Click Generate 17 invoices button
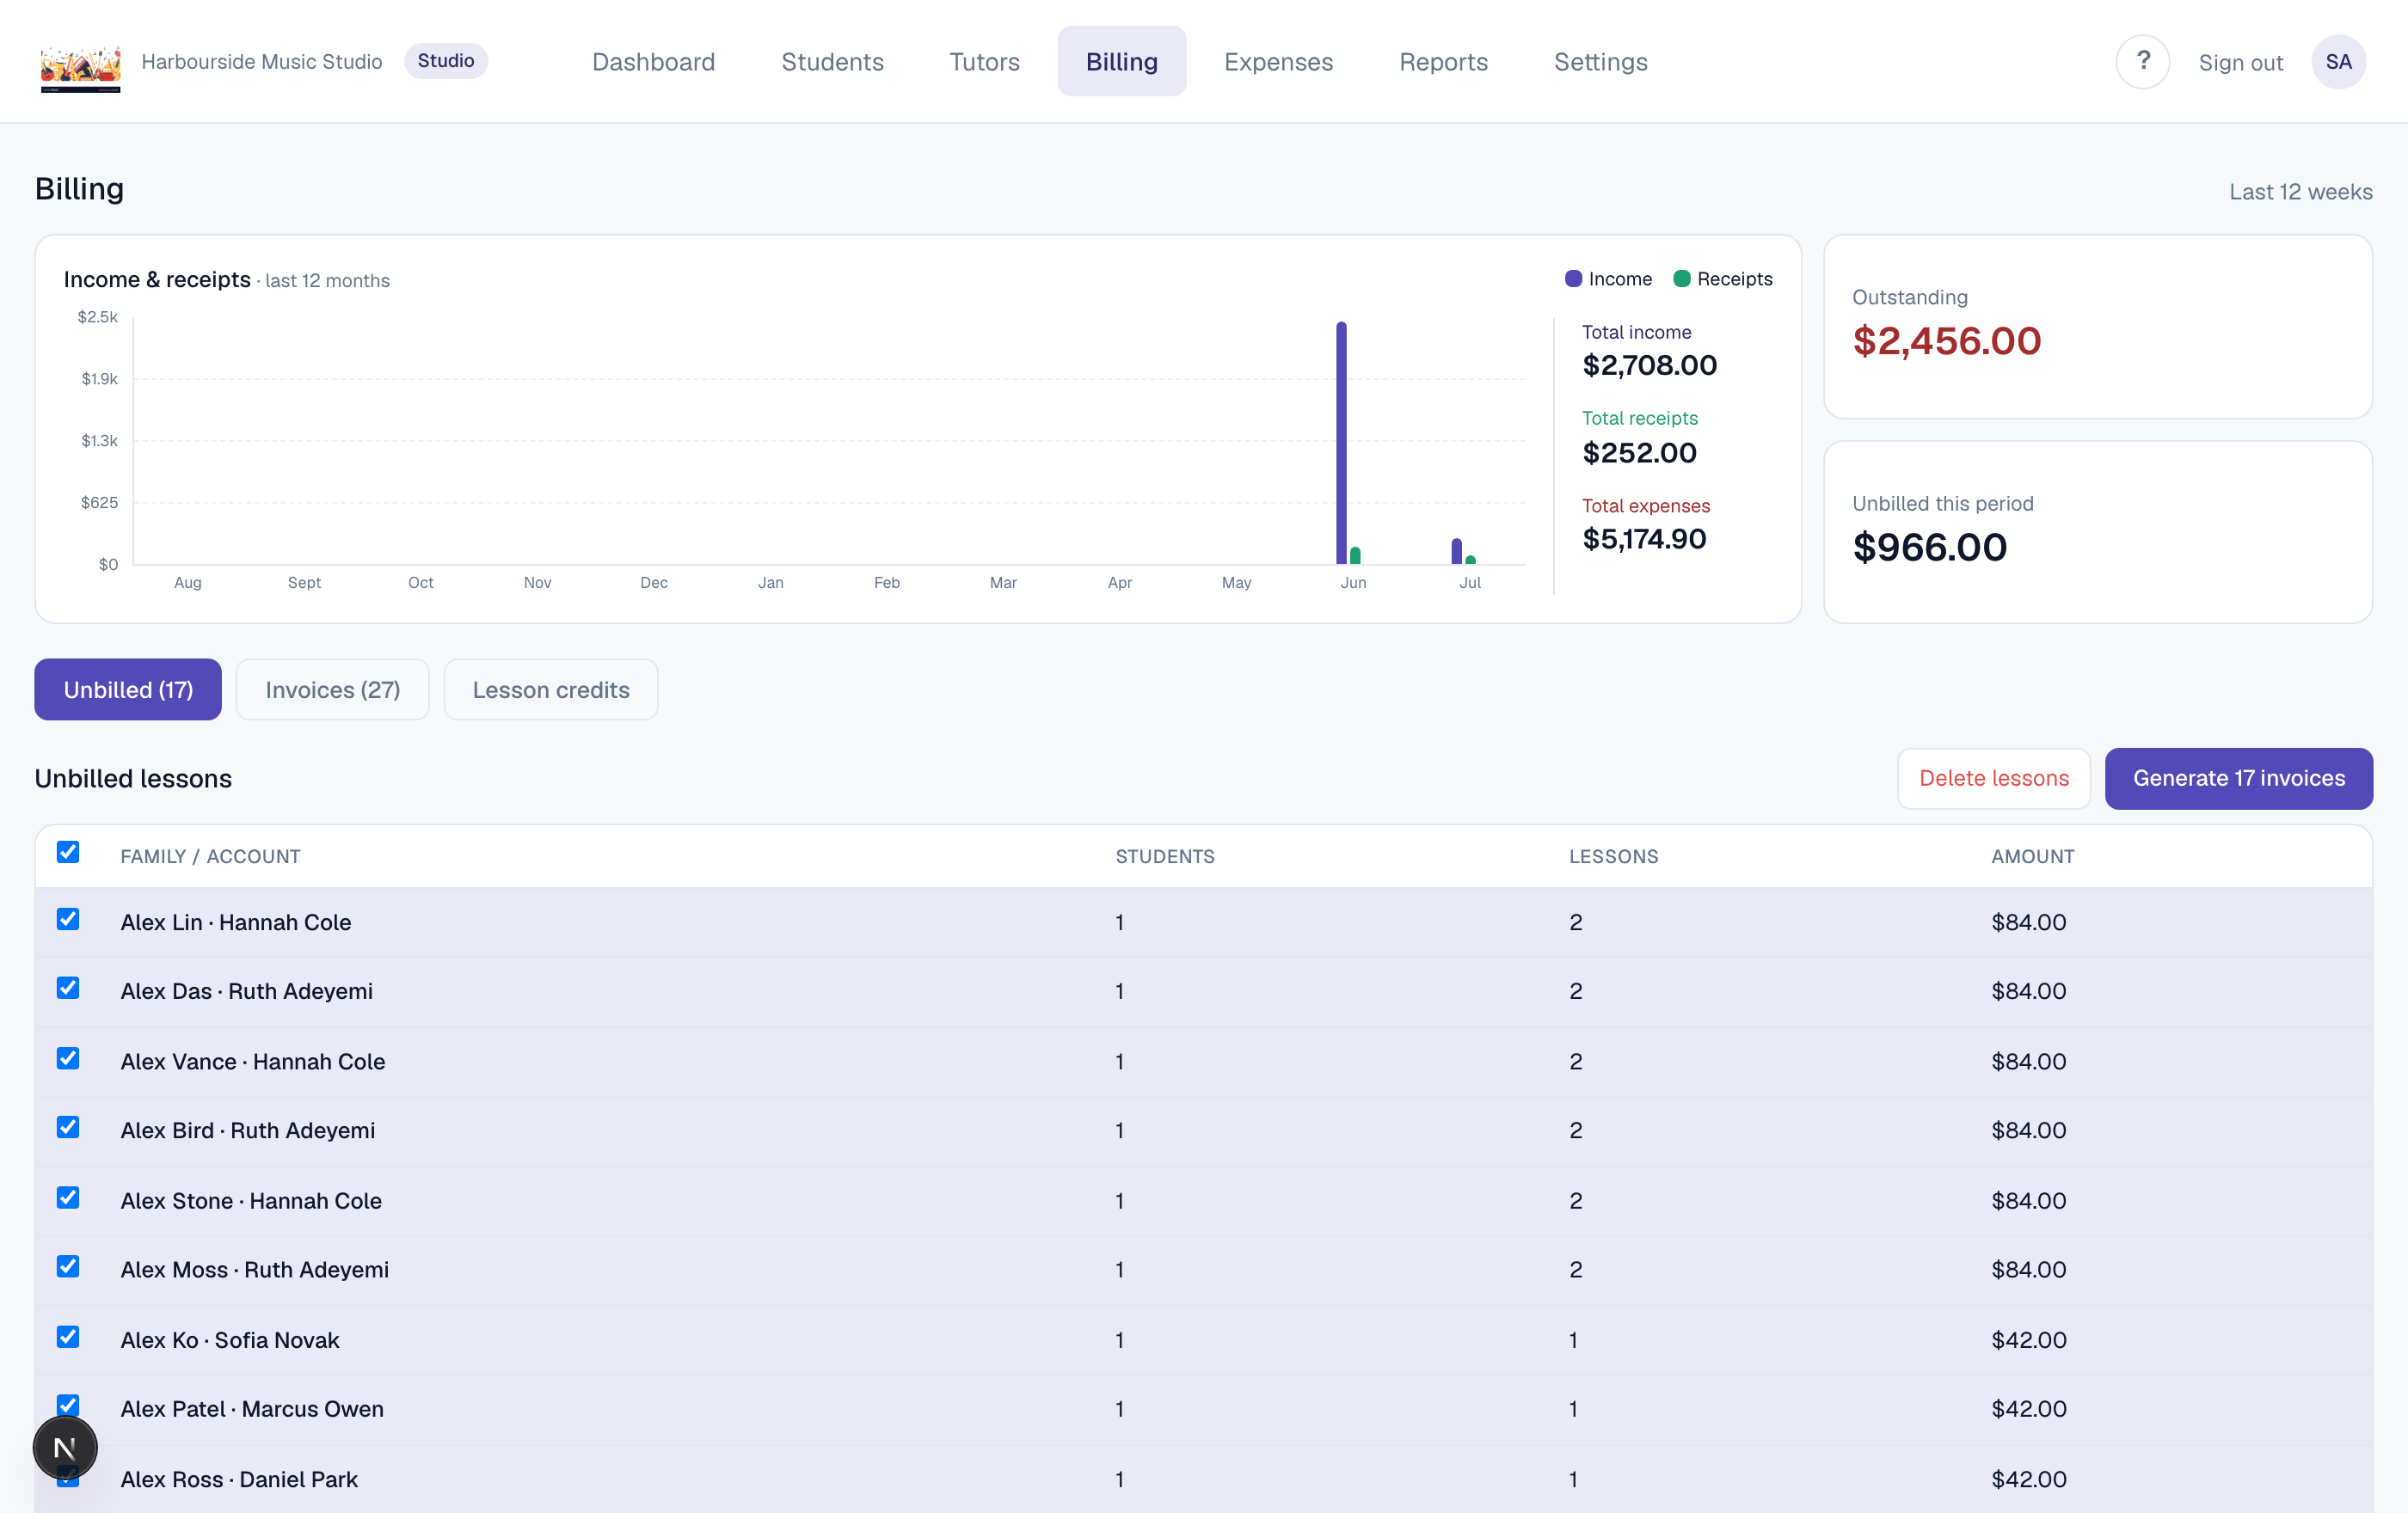The image size is (2408, 1513). click(2238, 779)
